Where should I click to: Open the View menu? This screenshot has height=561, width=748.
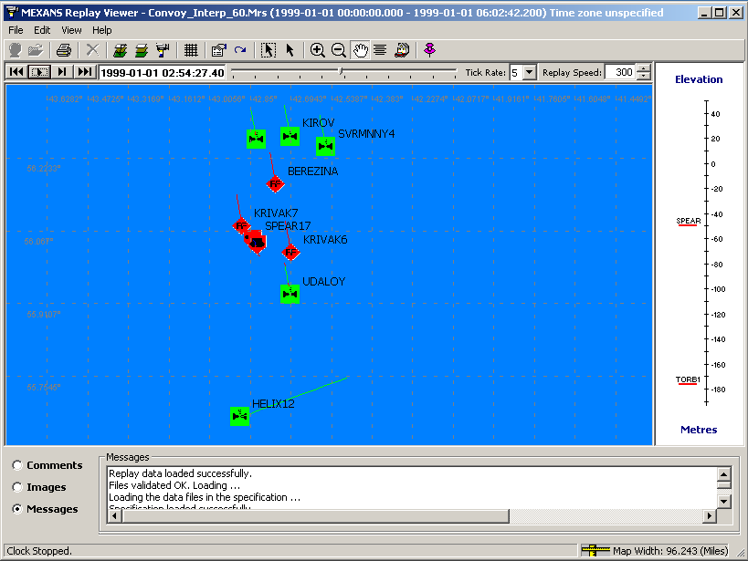tap(71, 30)
